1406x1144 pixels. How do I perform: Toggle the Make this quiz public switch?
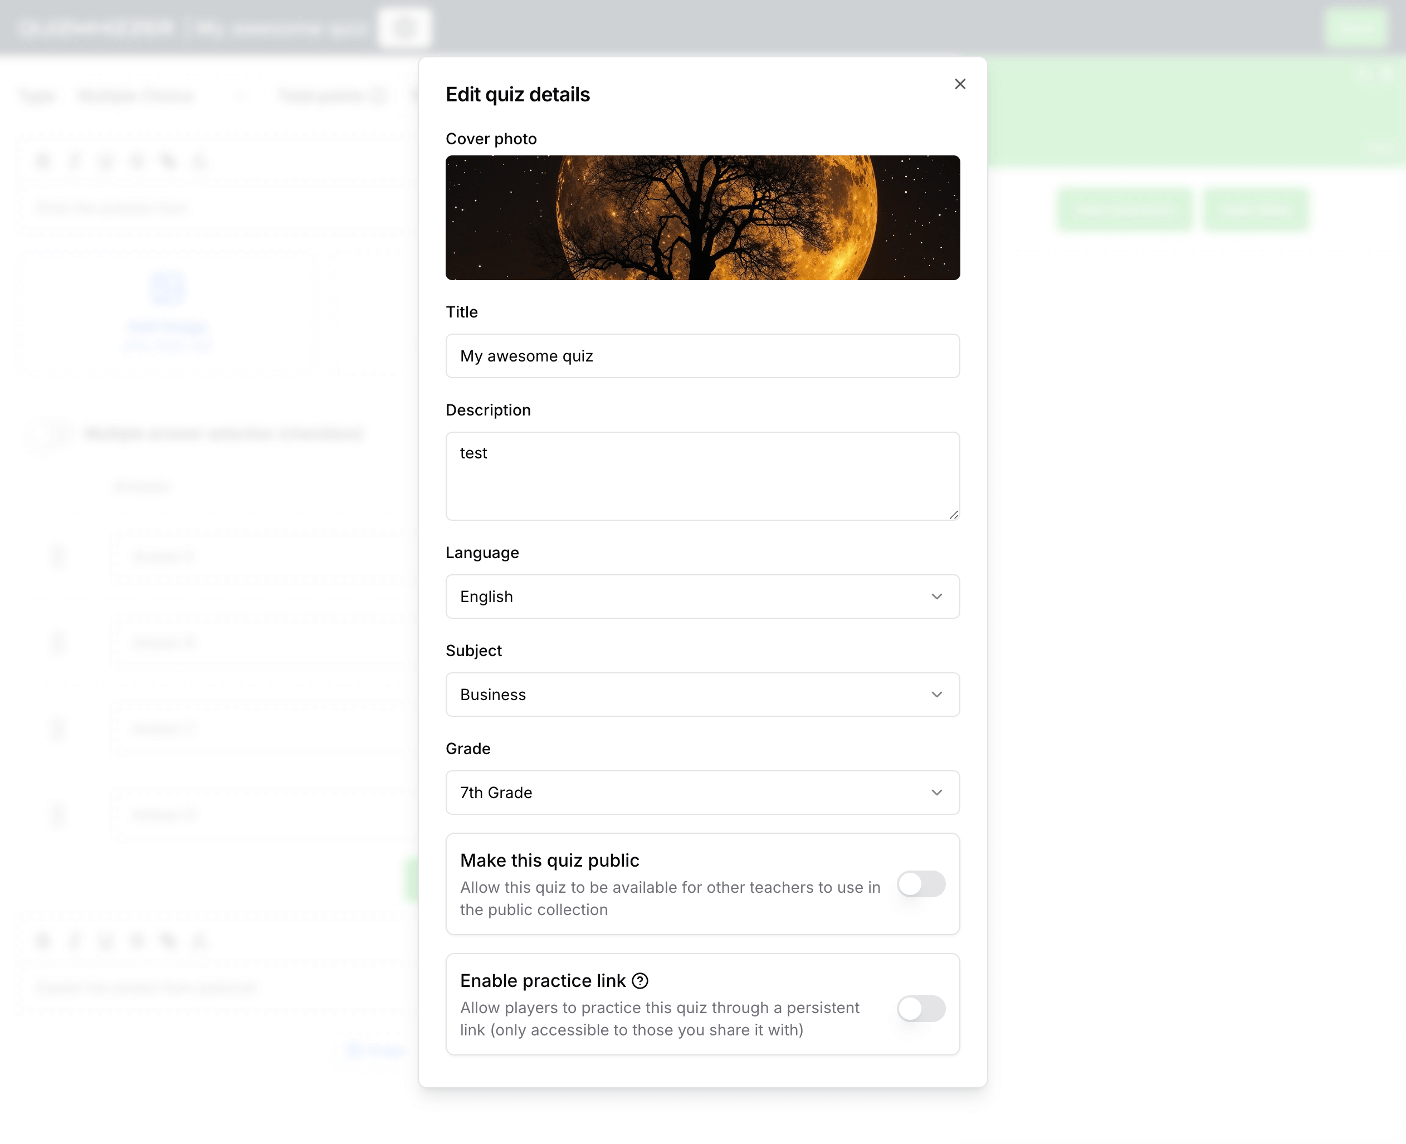point(921,884)
